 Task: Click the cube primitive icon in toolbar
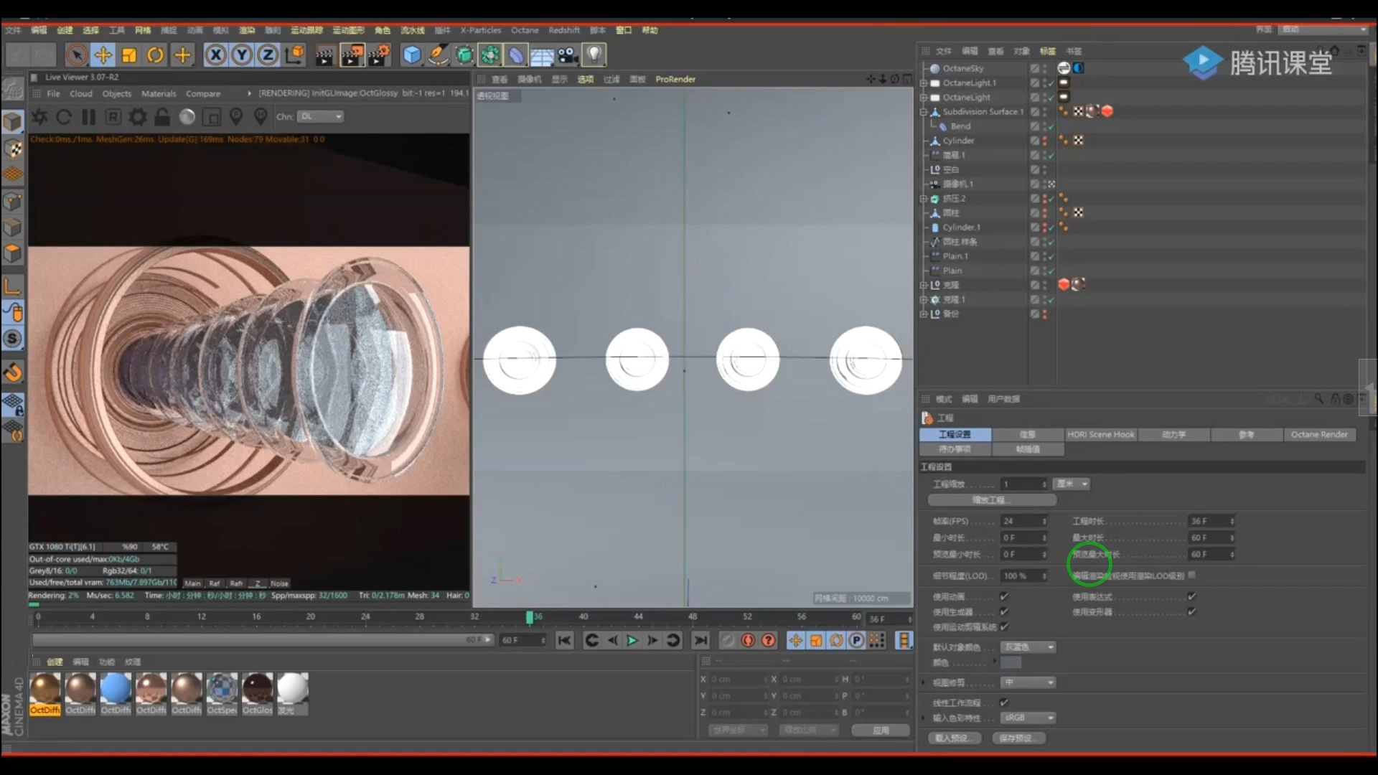click(412, 55)
